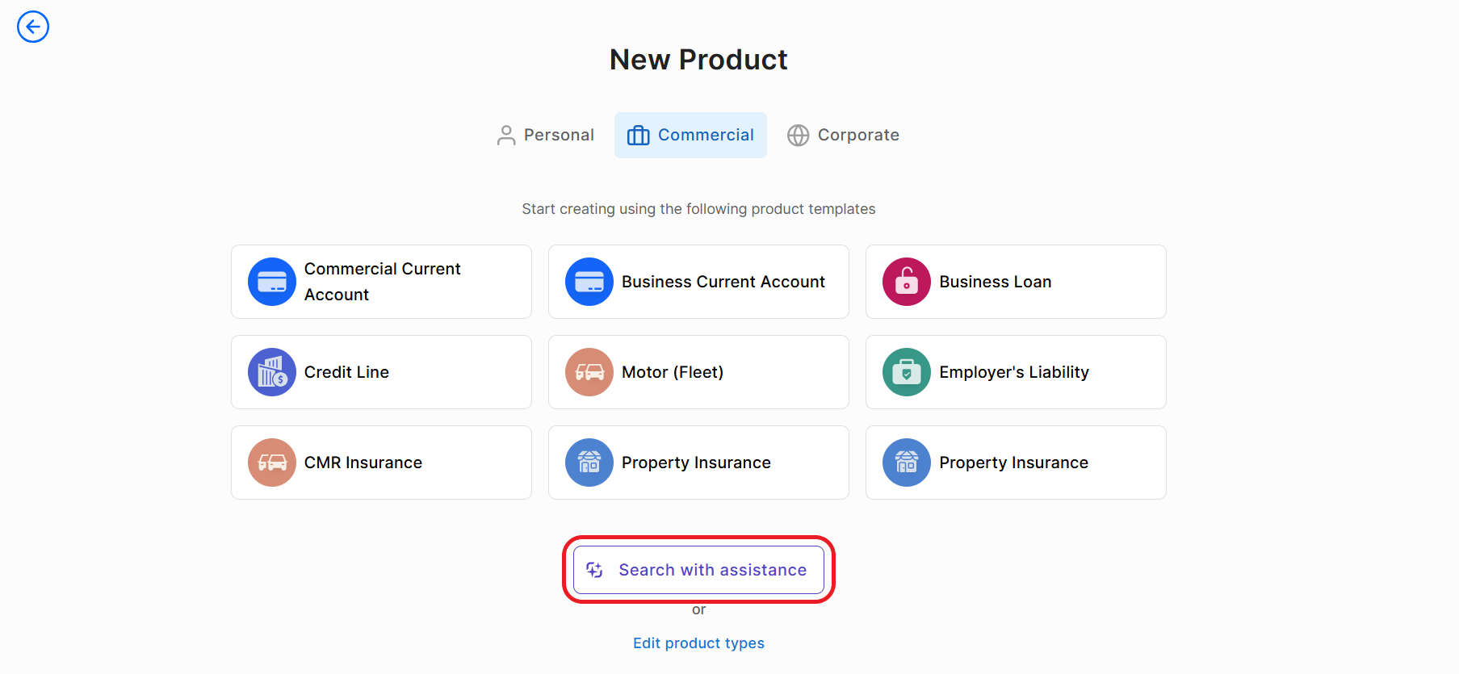The height and width of the screenshot is (674, 1459).
Task: Choose the CMR Insurance template label
Action: (363, 463)
